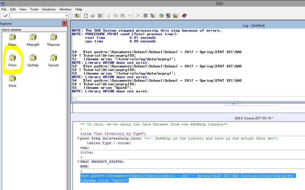Collapse the PROC PRODUCT_STATUS block
Screen dimensions: 305x190
coord(78,161)
